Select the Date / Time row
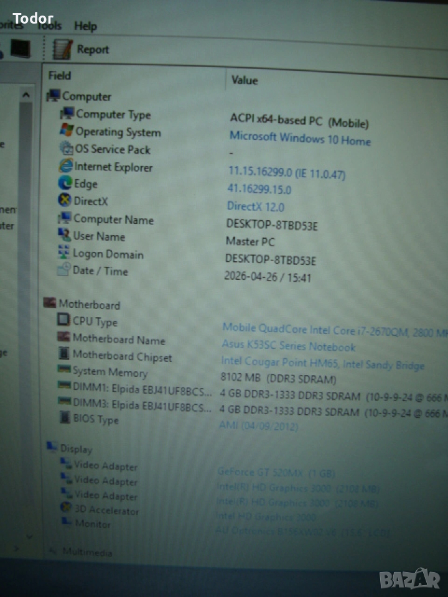This screenshot has height=597, width=448. 100,271
